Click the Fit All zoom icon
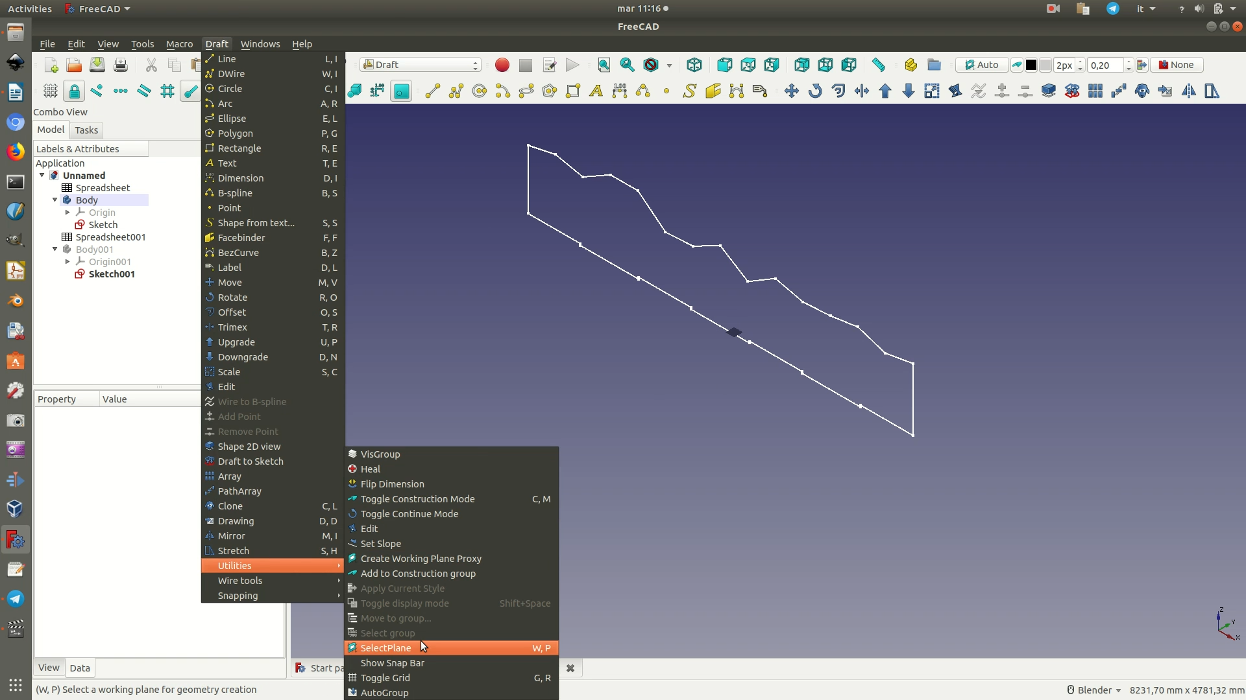 pyautogui.click(x=604, y=65)
